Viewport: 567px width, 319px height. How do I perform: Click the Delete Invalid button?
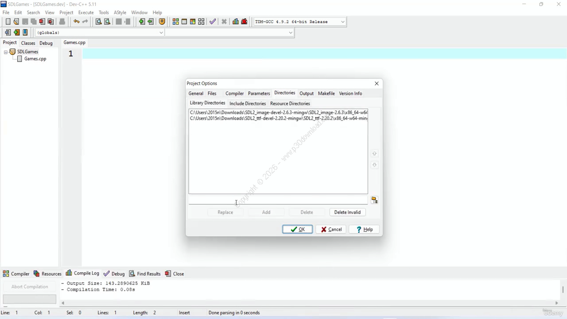[347, 212]
